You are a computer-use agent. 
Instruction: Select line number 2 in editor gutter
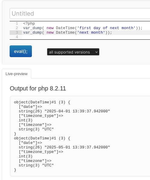(x=17, y=28)
